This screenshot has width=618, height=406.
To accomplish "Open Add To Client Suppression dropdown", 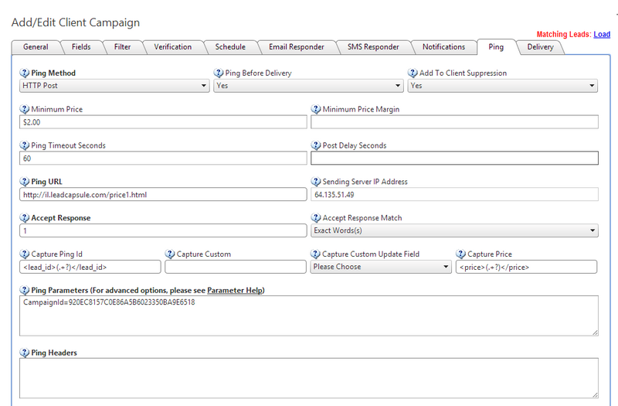I will pyautogui.click(x=503, y=86).
